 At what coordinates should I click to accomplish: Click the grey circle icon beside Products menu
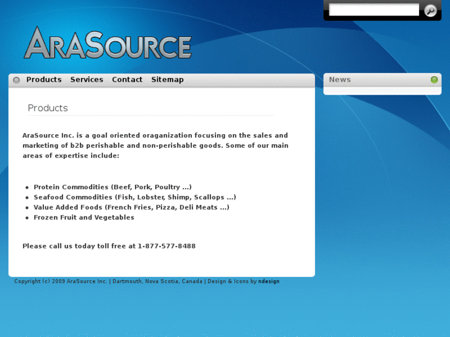pos(16,80)
